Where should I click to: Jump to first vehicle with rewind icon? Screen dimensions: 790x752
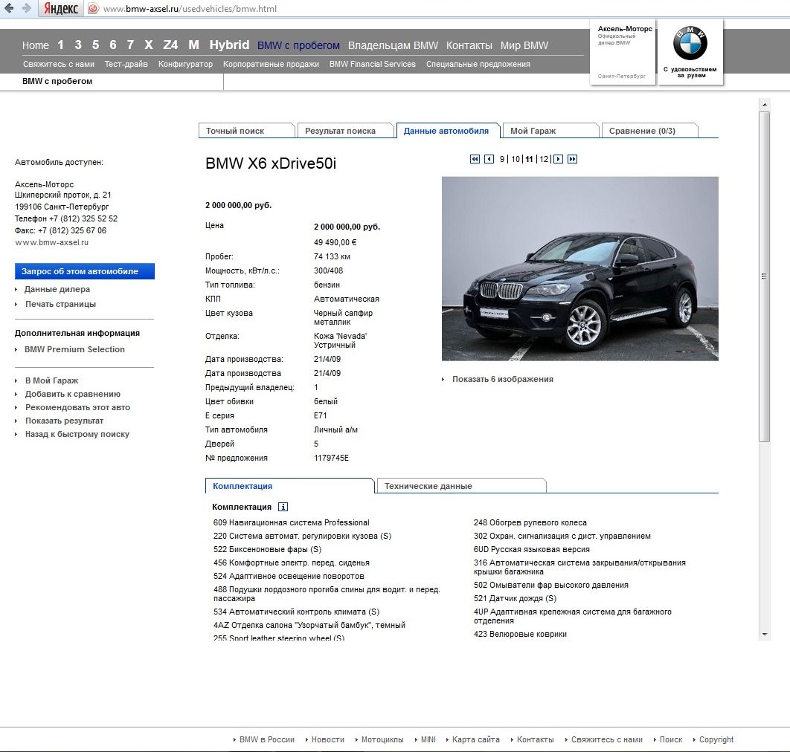(475, 159)
